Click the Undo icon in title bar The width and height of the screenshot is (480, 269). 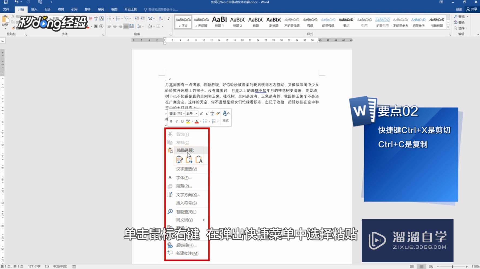click(x=16, y=2)
